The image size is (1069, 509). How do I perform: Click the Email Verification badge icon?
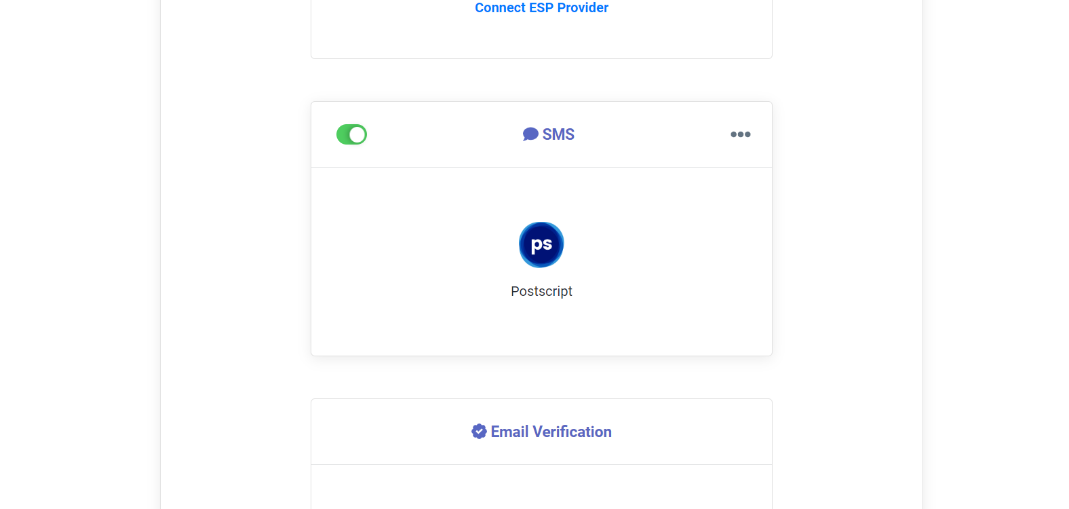(x=478, y=431)
